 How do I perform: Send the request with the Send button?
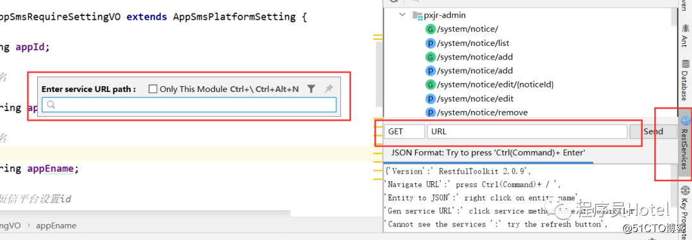point(653,131)
